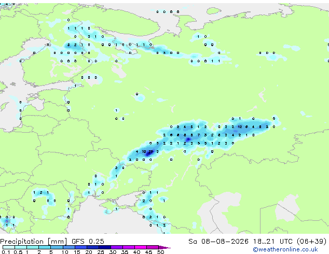Click the date Sa 08-08-2026
The image size is (329, 254).
(218, 242)
